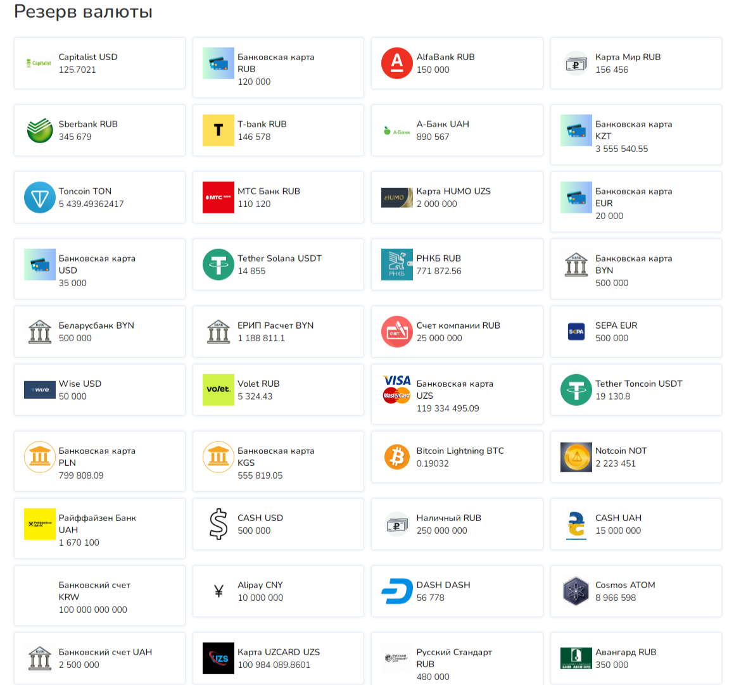Choose the Notcoin NOT coin icon
This screenshot has height=685, width=734.
(x=576, y=456)
